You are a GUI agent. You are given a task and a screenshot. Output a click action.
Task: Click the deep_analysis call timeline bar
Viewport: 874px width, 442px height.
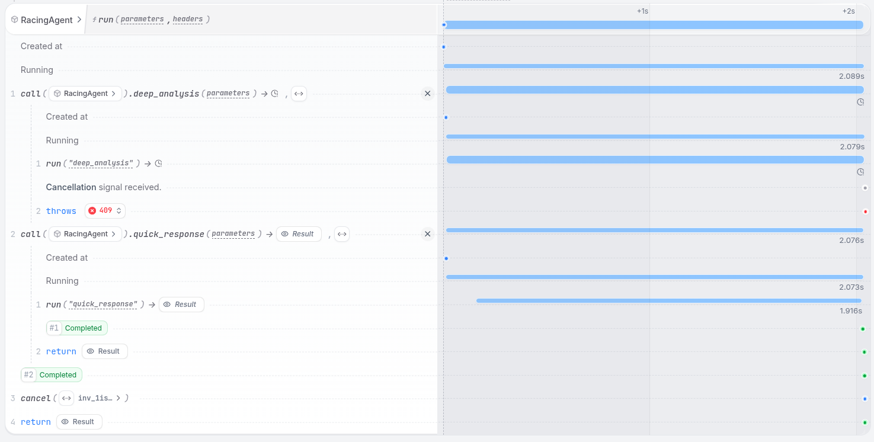point(655,89)
